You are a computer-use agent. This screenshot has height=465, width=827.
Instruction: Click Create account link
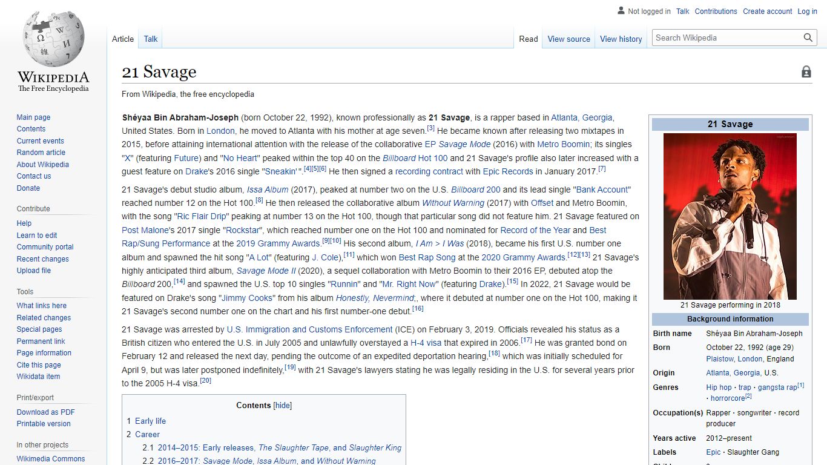[767, 12]
